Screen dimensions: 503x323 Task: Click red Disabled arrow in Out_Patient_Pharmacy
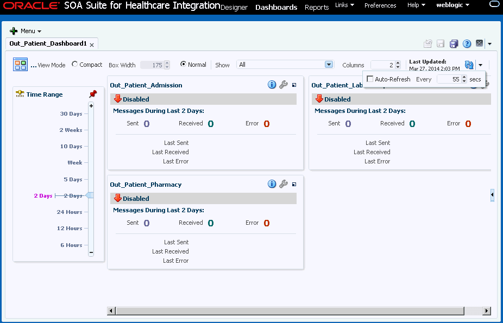tap(118, 198)
